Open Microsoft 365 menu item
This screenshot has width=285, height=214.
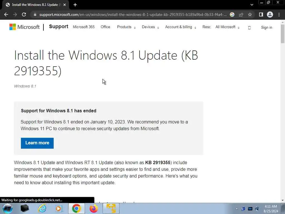pos(84,27)
